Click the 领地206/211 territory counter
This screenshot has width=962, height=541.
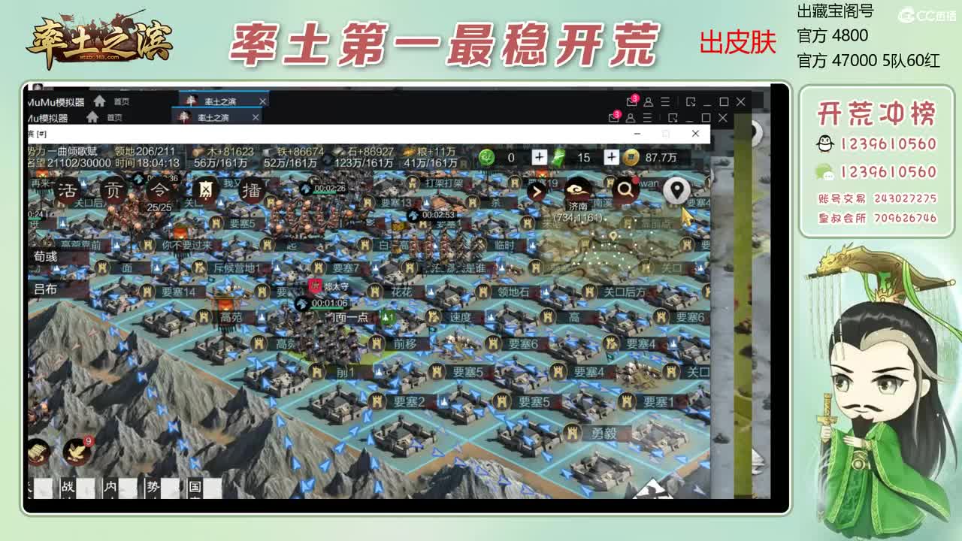tap(145, 151)
